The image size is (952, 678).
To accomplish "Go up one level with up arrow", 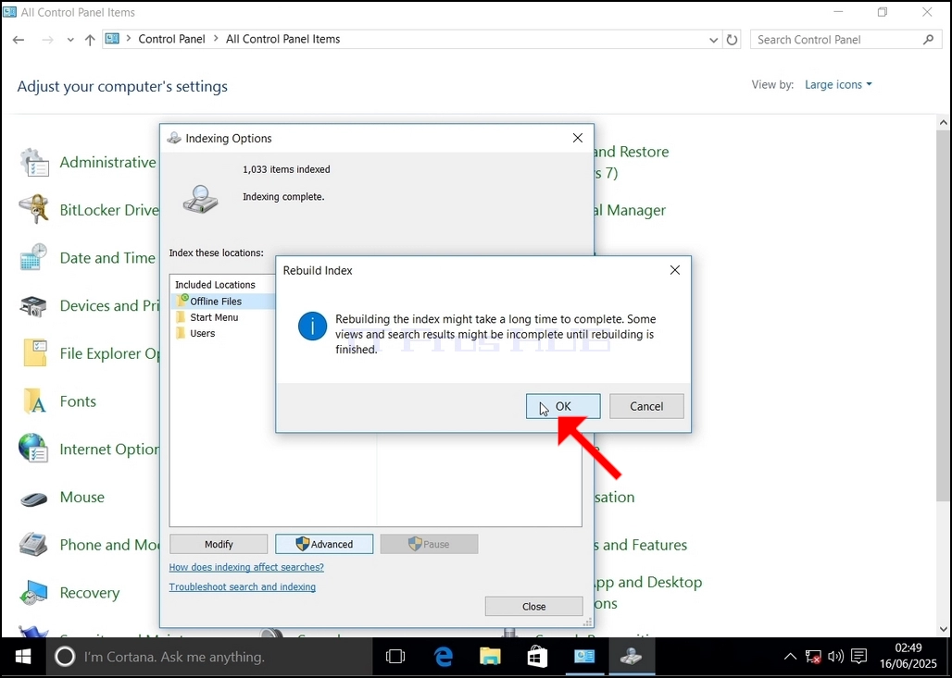I will coord(90,40).
